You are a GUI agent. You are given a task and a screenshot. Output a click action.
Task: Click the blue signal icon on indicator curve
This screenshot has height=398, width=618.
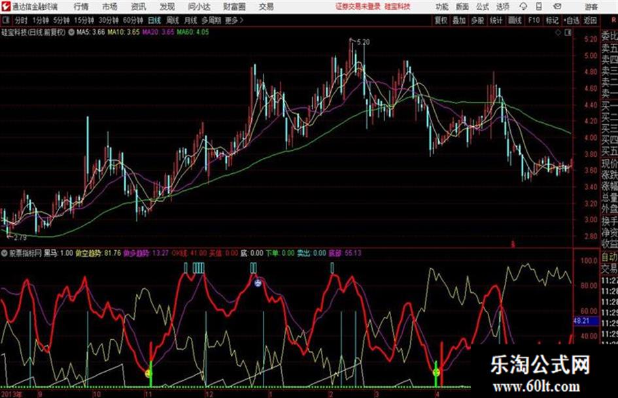click(258, 282)
